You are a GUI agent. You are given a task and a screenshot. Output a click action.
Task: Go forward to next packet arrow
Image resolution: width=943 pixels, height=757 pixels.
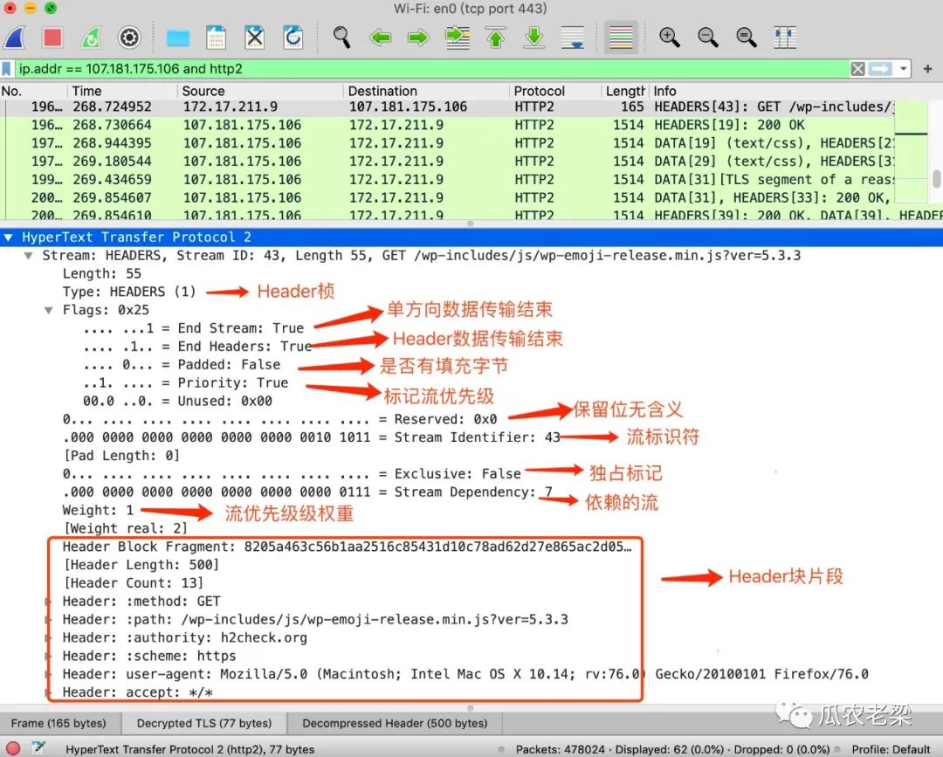[418, 38]
